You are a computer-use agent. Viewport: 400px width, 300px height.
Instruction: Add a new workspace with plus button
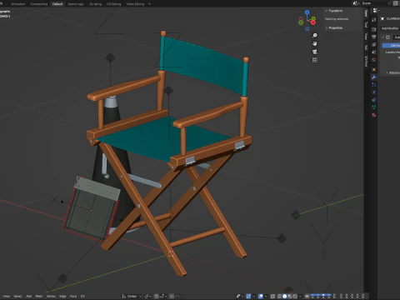tap(149, 4)
